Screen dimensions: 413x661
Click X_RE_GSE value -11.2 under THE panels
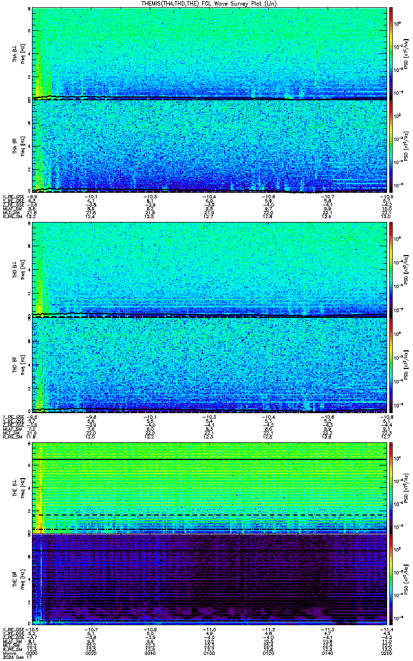(269, 630)
